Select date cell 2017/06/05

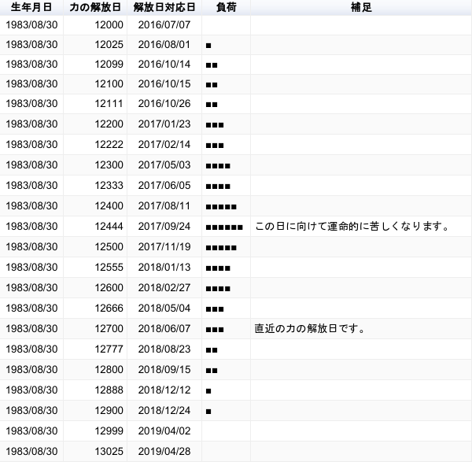[x=164, y=185]
